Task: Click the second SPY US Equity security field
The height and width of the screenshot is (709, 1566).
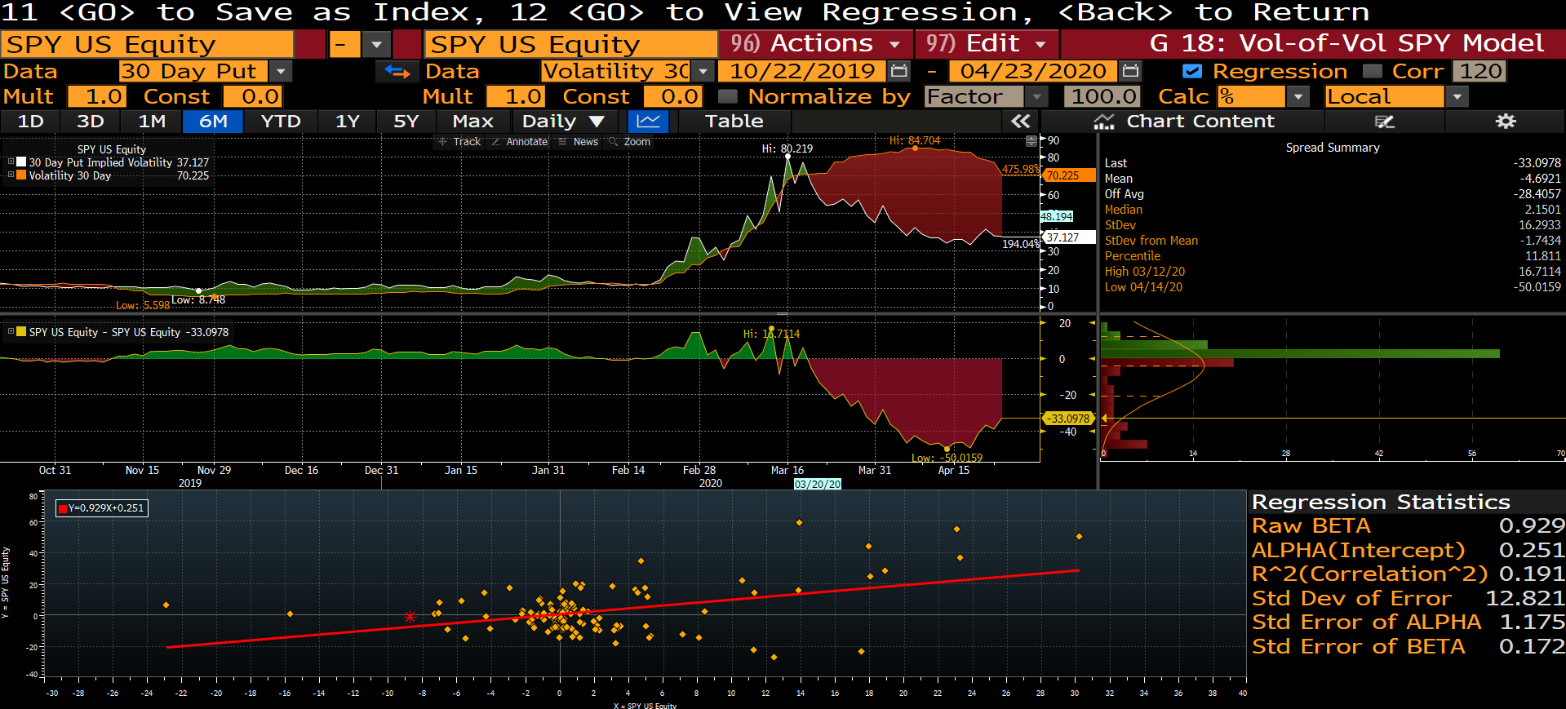Action: pos(571,44)
